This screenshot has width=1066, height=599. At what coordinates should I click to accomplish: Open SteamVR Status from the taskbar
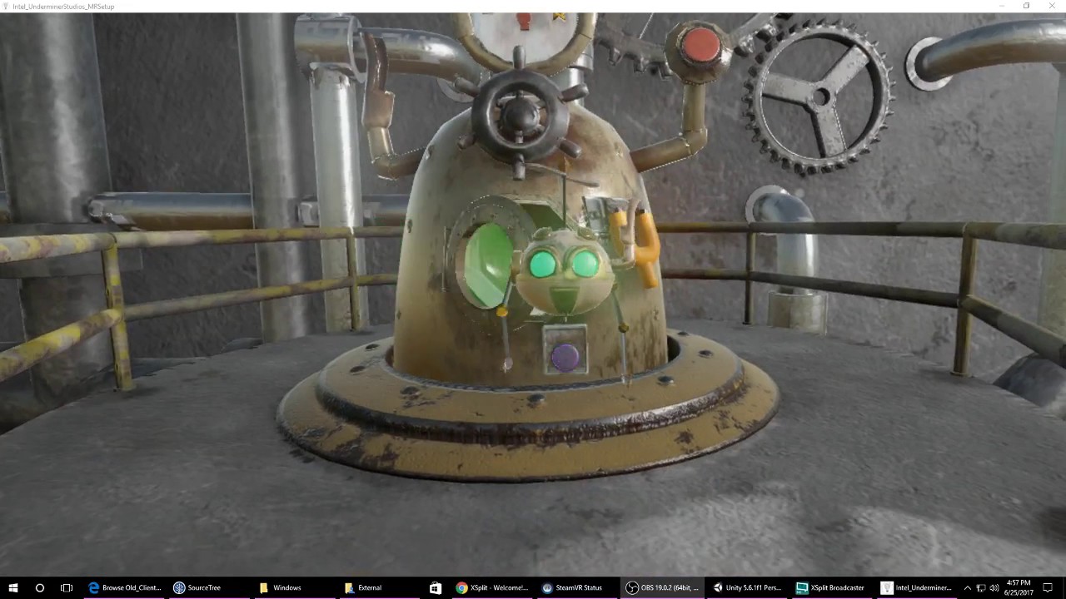point(576,587)
